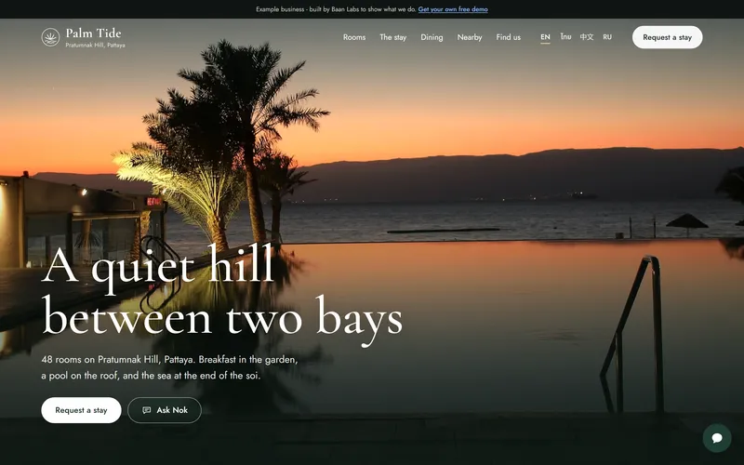Click the Example business banner text
Viewport: 744px width, 465px height.
point(336,9)
